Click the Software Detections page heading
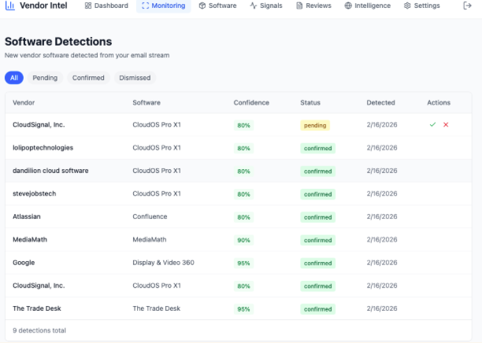The image size is (482, 343). point(58,42)
